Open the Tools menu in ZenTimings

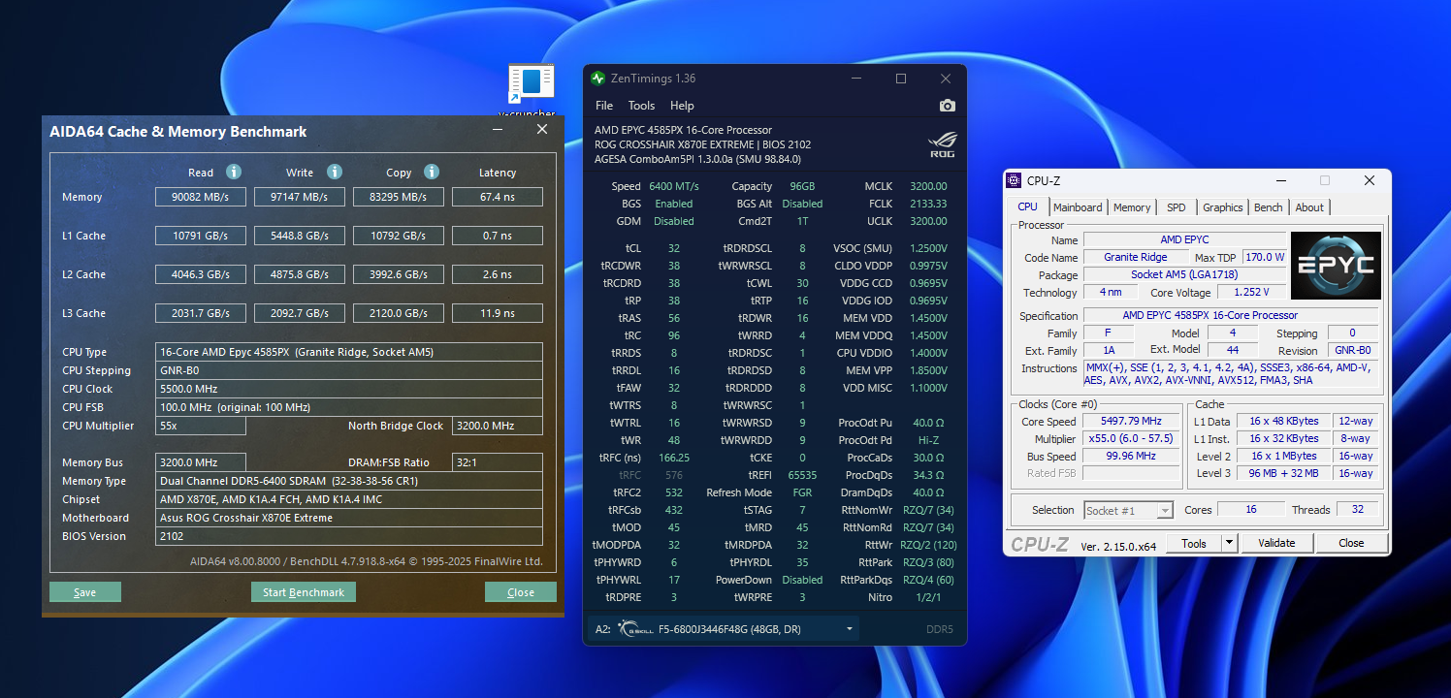point(641,106)
